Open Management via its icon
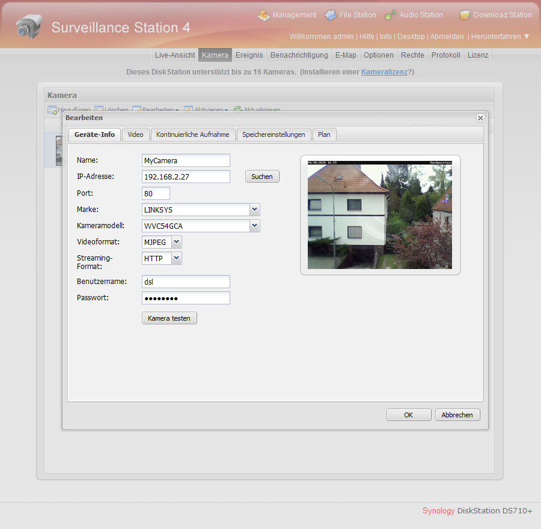Image resolution: width=541 pixels, height=529 pixels. pos(264,15)
